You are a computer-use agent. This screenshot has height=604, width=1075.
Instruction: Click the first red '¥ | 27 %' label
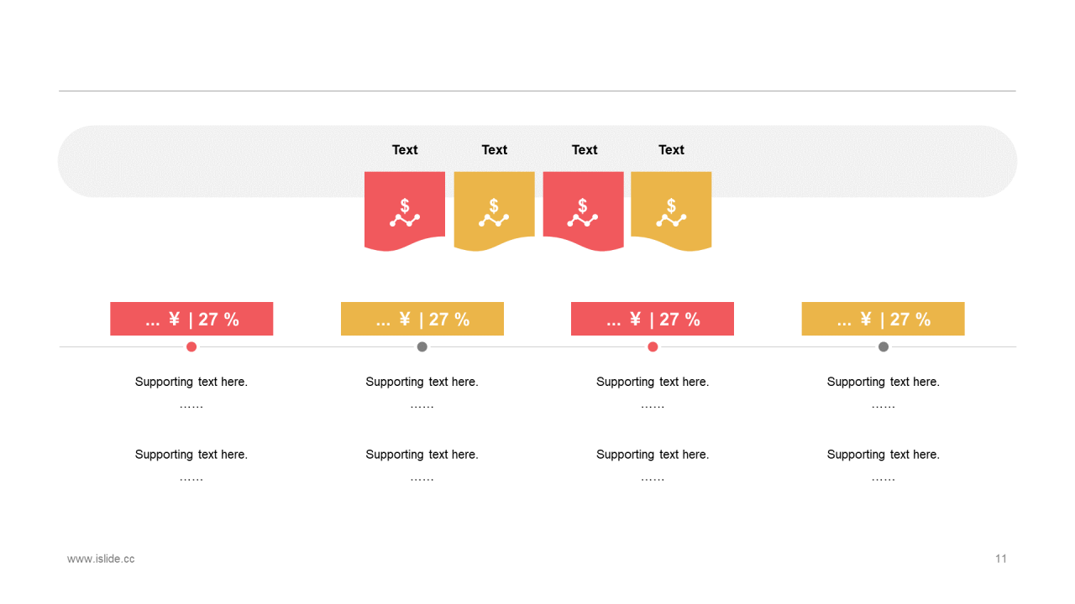pyautogui.click(x=191, y=319)
